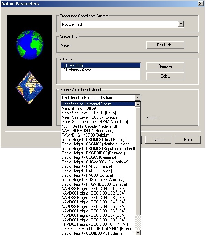Click the list scrollbar up arrow

click(x=138, y=104)
